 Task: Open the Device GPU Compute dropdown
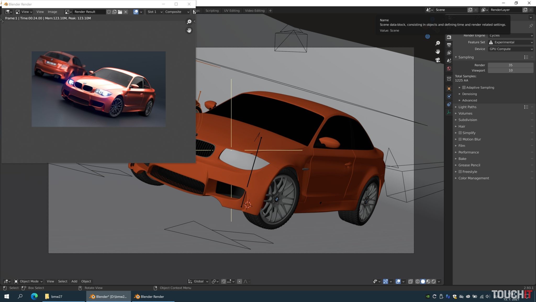pos(510,49)
